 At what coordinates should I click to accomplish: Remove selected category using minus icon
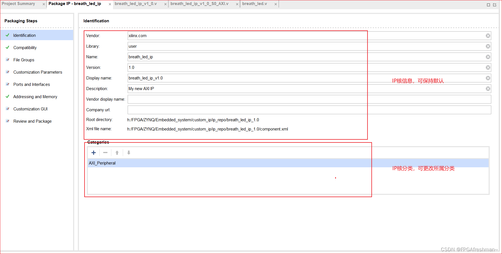(x=105, y=153)
